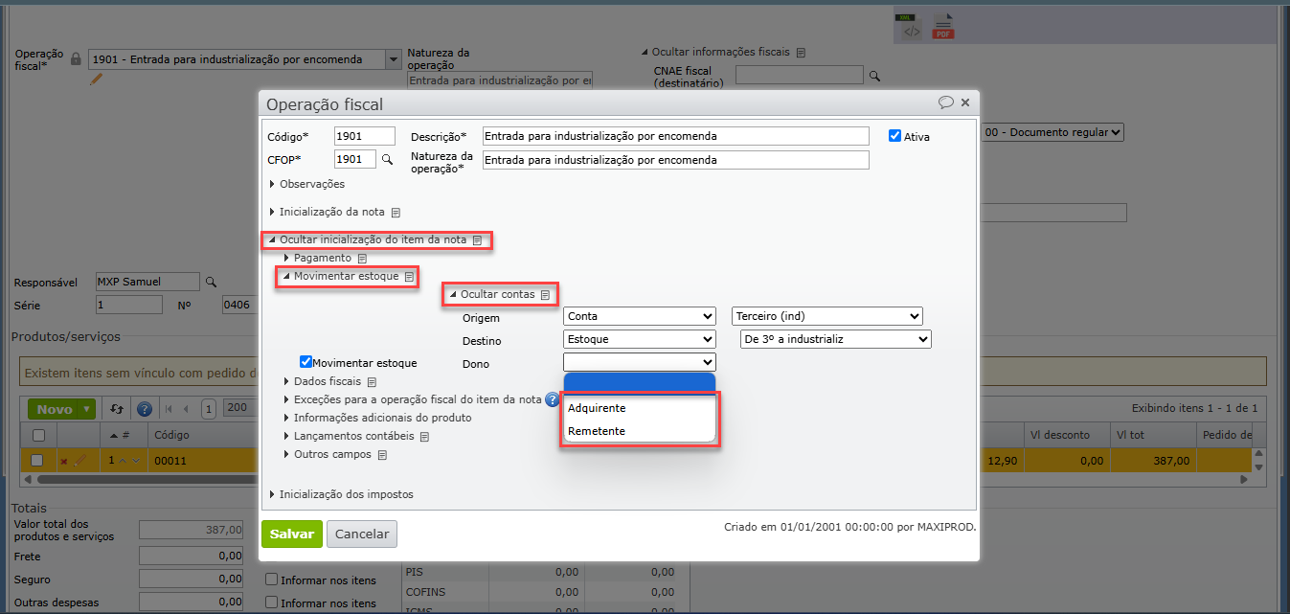This screenshot has height=614, width=1290.
Task: Click the Código input field with 1901
Action: [365, 136]
